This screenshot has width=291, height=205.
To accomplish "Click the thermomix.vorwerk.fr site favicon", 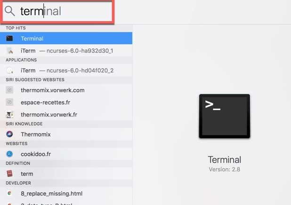I will (9, 115).
